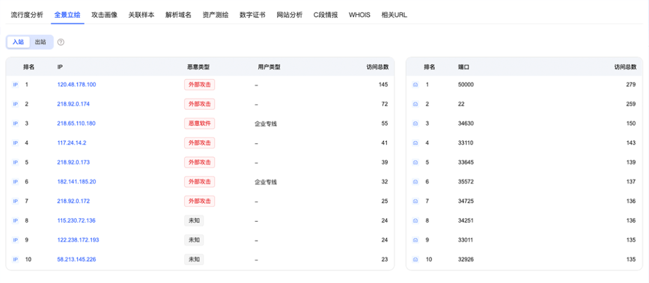Click port icon for port 50000
The width and height of the screenshot is (649, 283).
[x=416, y=85]
